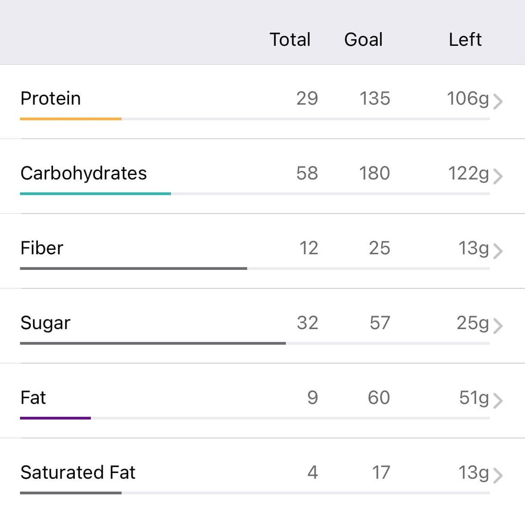The width and height of the screenshot is (525, 509).
Task: Select the Fiber nutrient label
Action: point(41,248)
